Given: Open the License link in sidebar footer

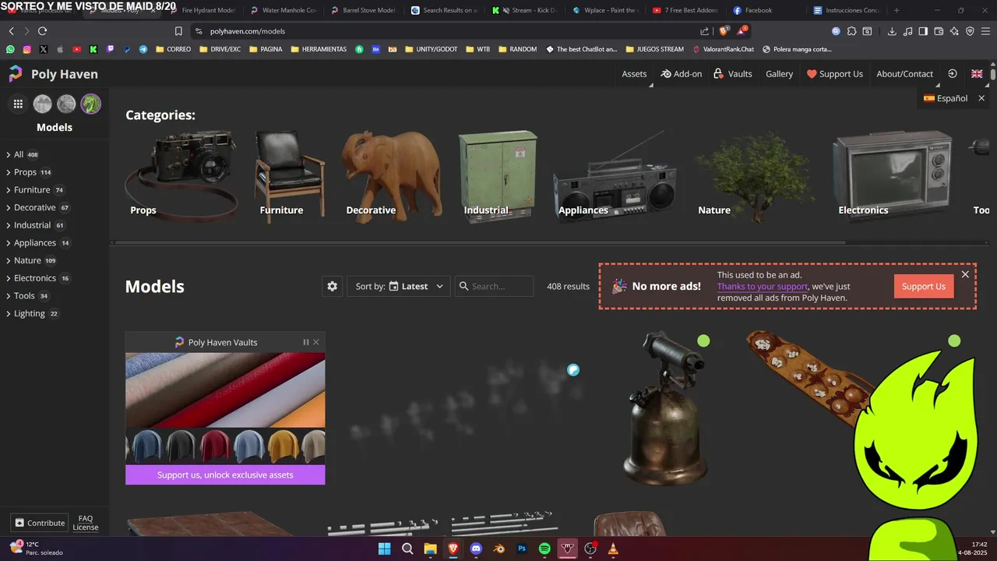Looking at the screenshot, I should coord(86,527).
